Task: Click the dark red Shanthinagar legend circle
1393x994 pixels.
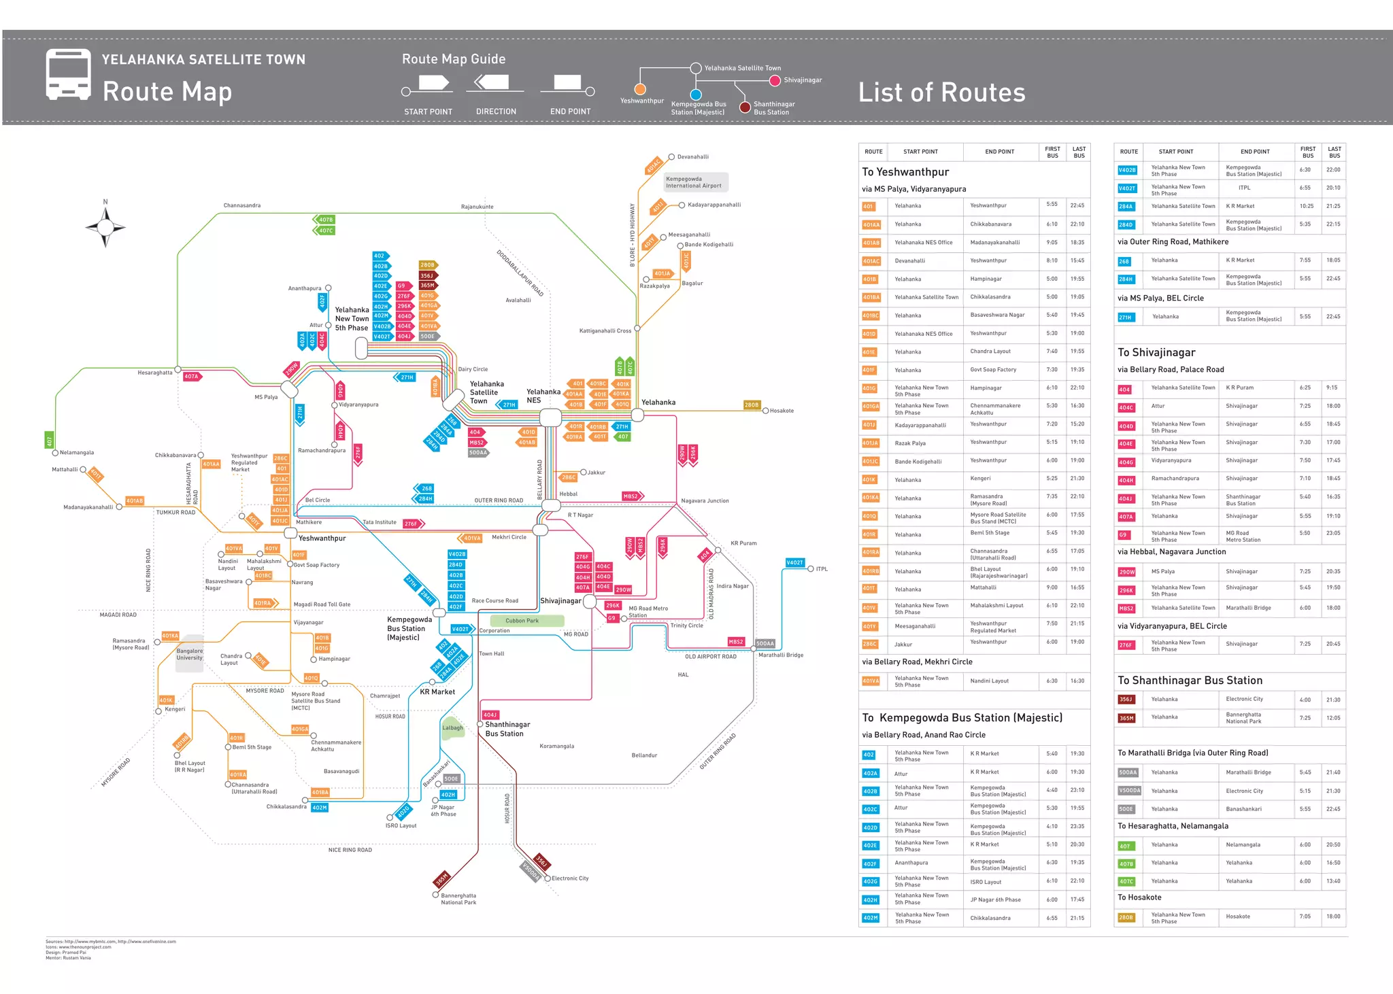Action: point(745,107)
